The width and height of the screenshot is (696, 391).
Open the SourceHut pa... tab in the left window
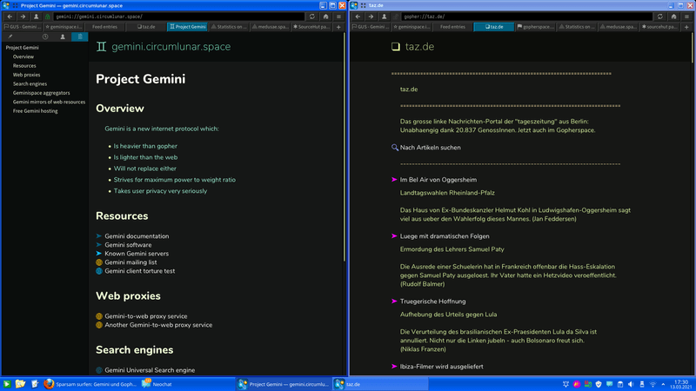311,27
